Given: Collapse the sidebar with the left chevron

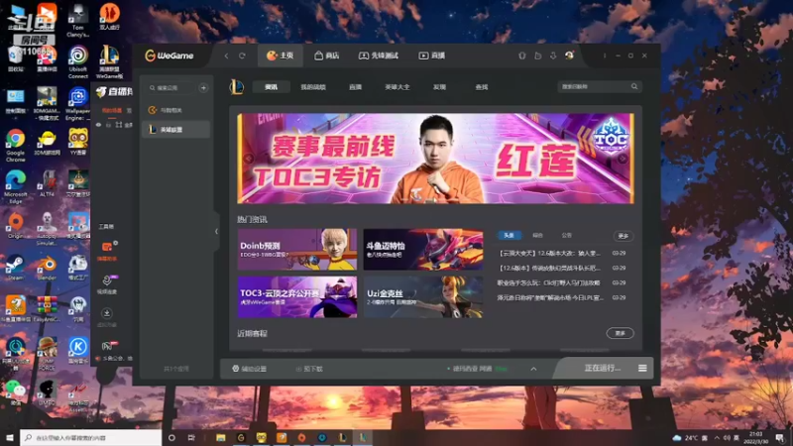Looking at the screenshot, I should (x=216, y=232).
